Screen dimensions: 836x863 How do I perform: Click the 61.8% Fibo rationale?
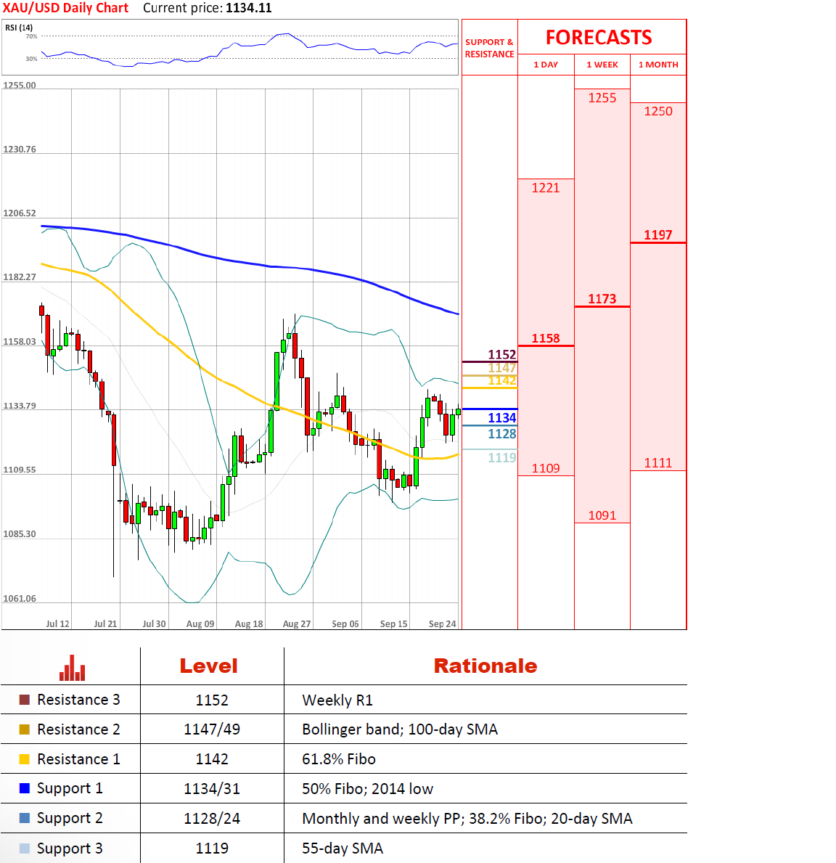[339, 759]
